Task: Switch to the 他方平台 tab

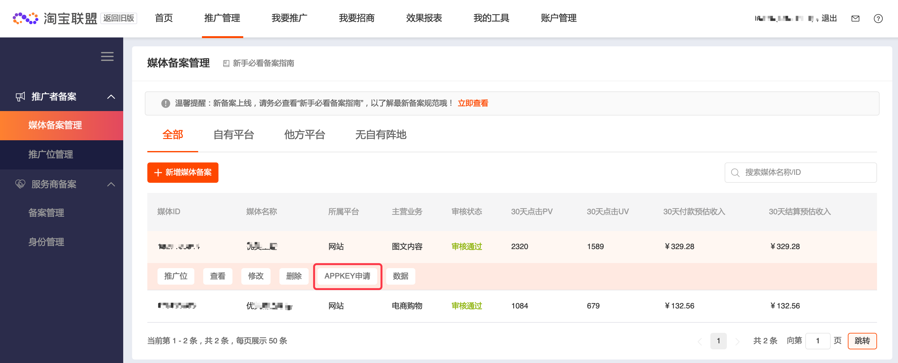Action: coord(305,135)
